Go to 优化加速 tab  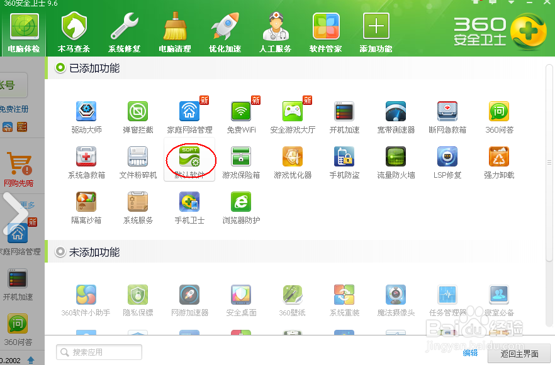pyautogui.click(x=225, y=33)
